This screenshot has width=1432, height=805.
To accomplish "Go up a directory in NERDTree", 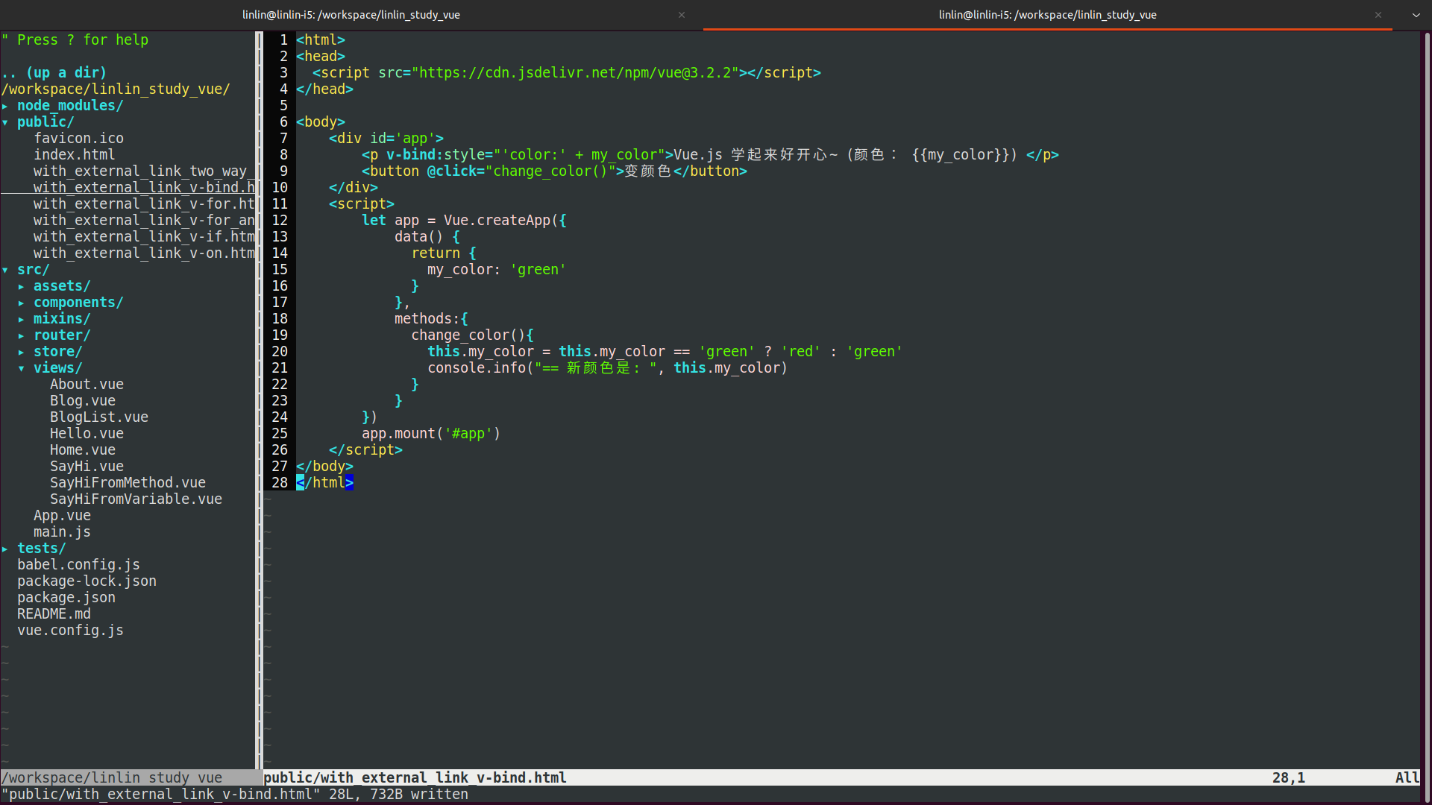I will pos(54,73).
